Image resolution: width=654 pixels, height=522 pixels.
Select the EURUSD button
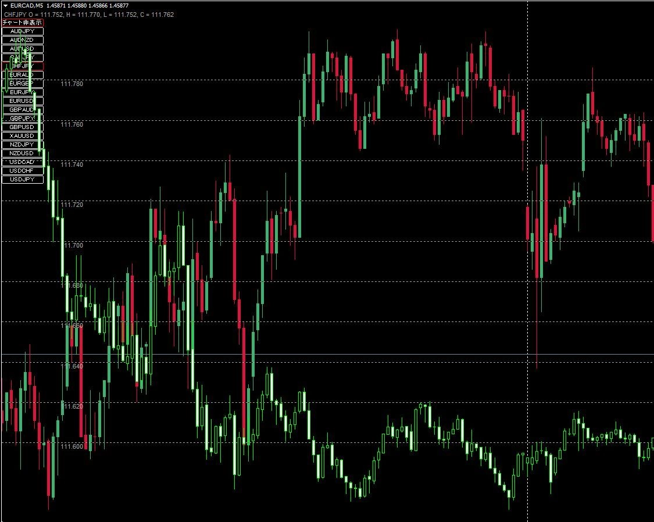pos(23,101)
